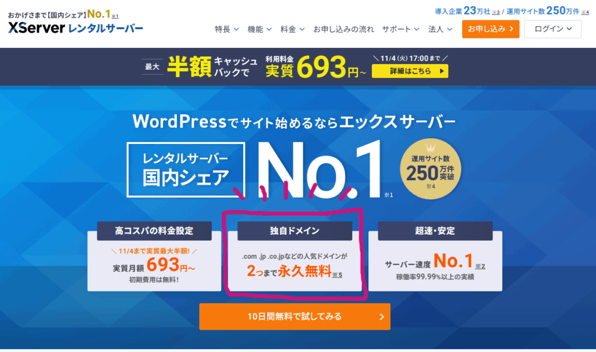The width and height of the screenshot is (596, 352).
Task: Expand the 特長 dropdown menu
Action: click(226, 29)
